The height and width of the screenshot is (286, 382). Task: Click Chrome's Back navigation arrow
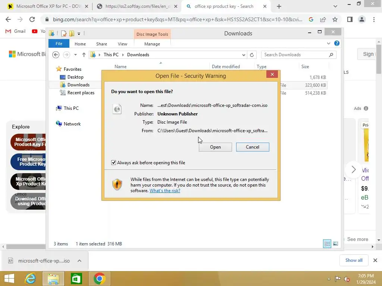(x=8, y=19)
